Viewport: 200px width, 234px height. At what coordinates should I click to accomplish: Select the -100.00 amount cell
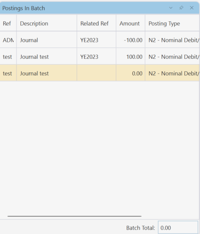[133, 40]
